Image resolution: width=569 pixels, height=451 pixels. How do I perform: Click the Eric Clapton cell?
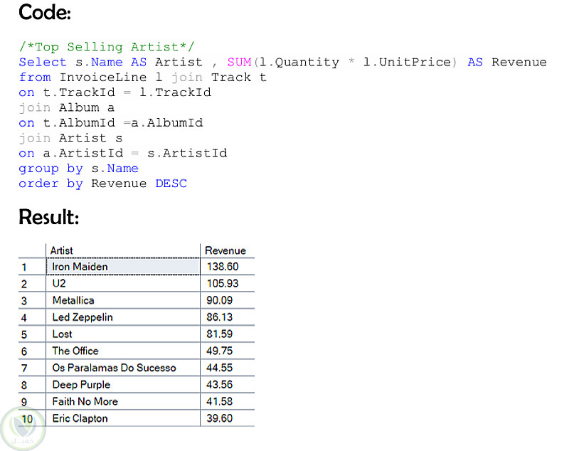point(123,418)
